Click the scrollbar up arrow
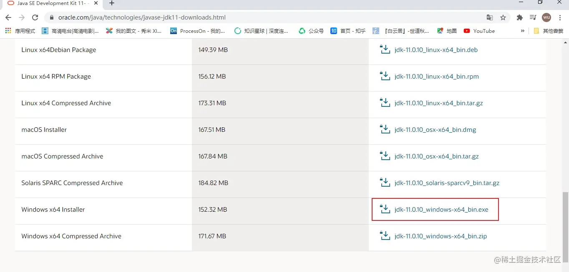 pos(565,42)
